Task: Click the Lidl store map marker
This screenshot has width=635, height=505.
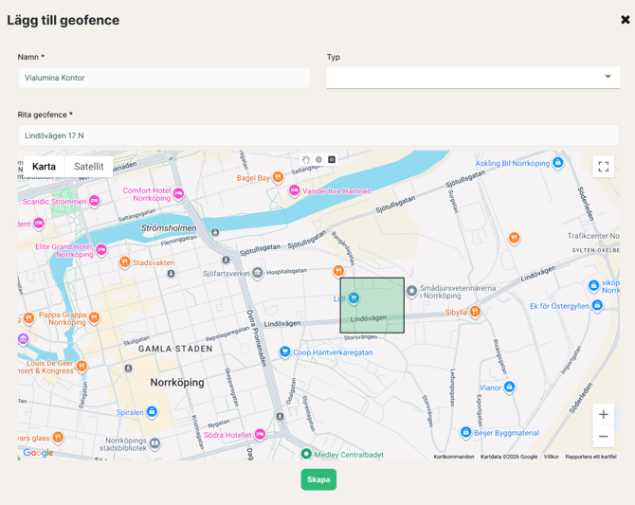Action: (x=354, y=298)
